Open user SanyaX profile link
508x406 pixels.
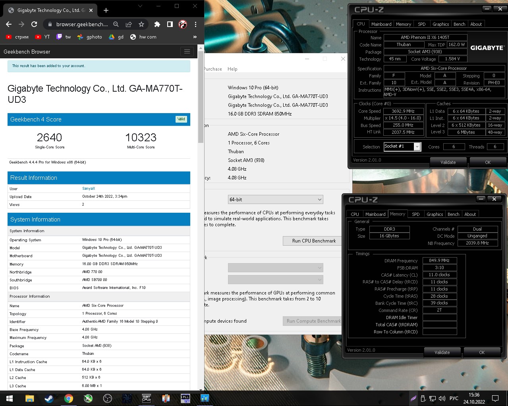click(89, 189)
